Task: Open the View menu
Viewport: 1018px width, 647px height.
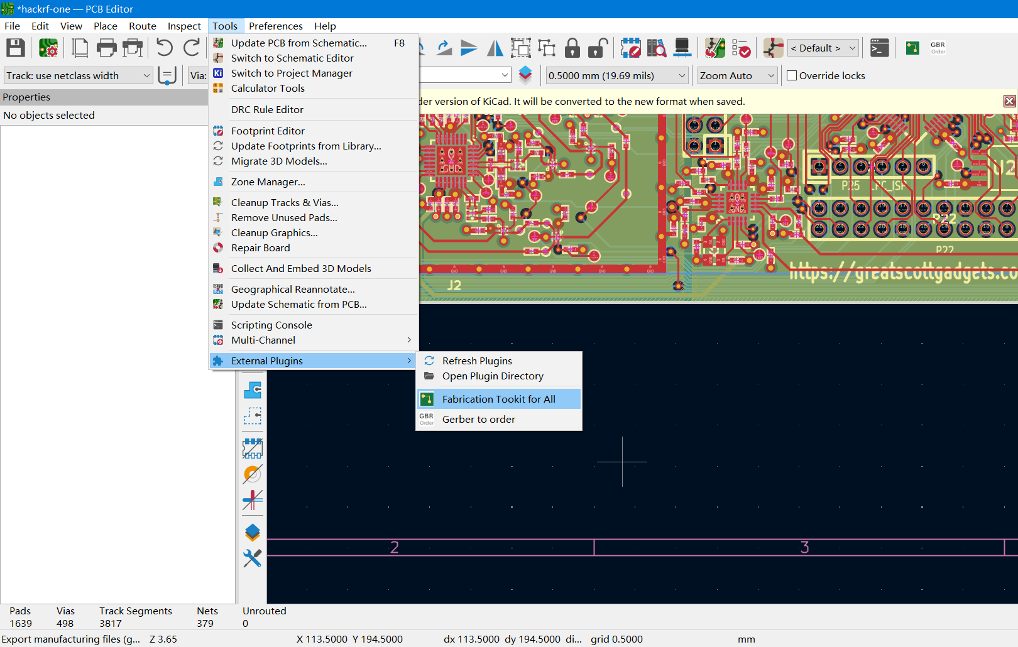Action: click(71, 26)
